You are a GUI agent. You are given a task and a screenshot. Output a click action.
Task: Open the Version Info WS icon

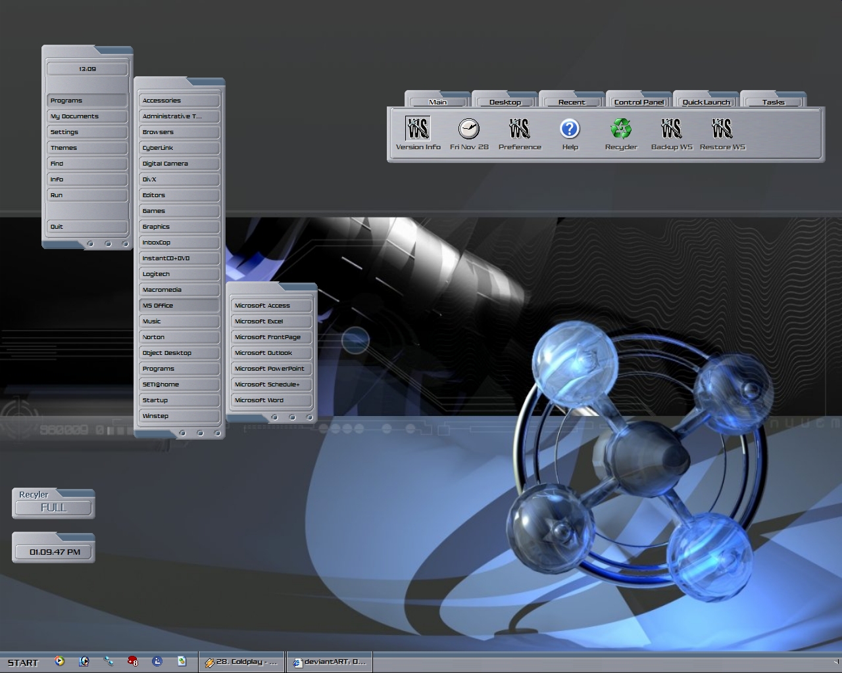pos(418,129)
